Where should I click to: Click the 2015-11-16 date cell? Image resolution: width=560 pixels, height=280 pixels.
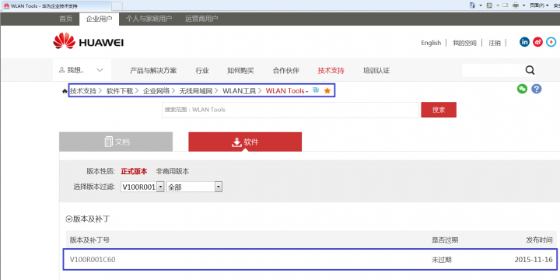pyautogui.click(x=534, y=260)
